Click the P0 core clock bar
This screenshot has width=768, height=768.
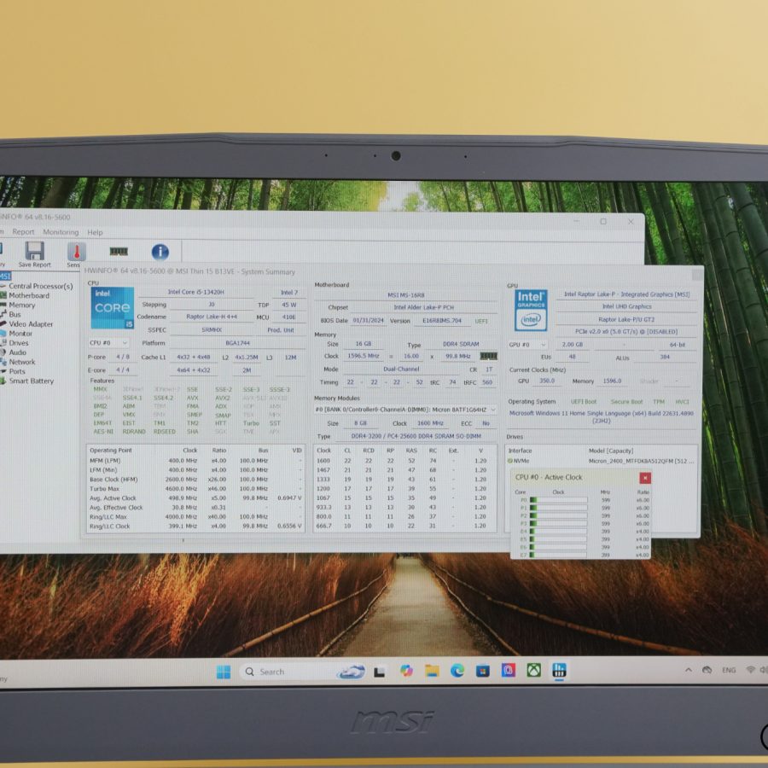[558, 500]
